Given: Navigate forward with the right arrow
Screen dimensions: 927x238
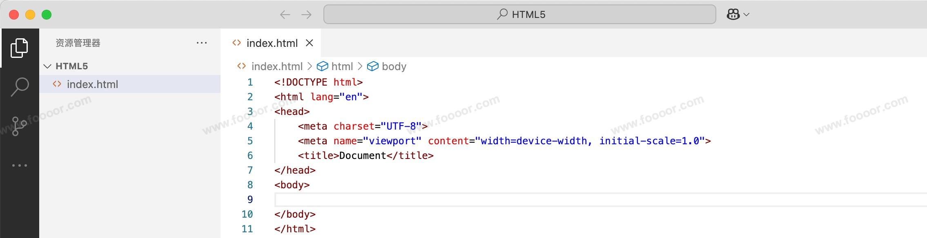Looking at the screenshot, I should point(306,15).
